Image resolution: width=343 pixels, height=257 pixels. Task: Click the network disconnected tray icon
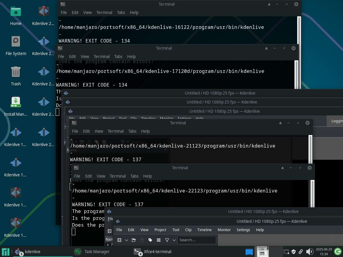[286, 252]
